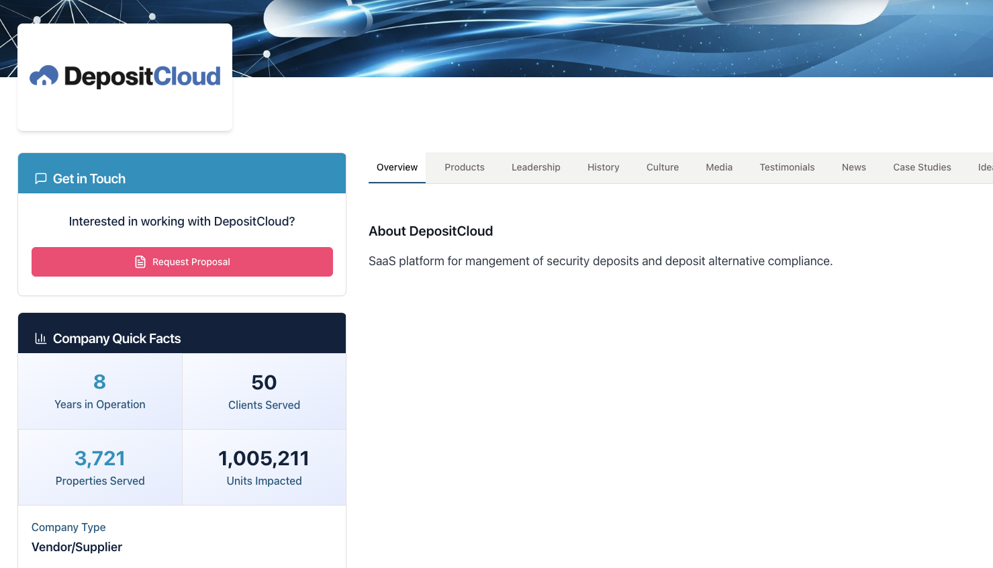Click the DepositCloud cloud logo icon
993x568 pixels.
coord(44,76)
